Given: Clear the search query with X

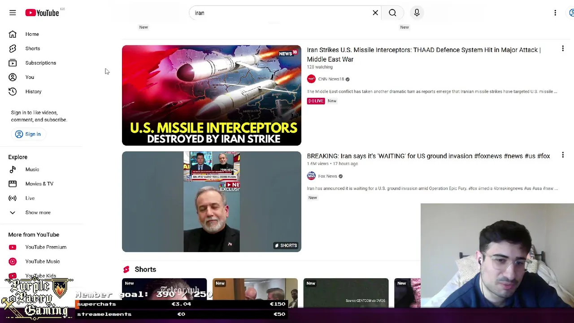Looking at the screenshot, I should click(375, 13).
